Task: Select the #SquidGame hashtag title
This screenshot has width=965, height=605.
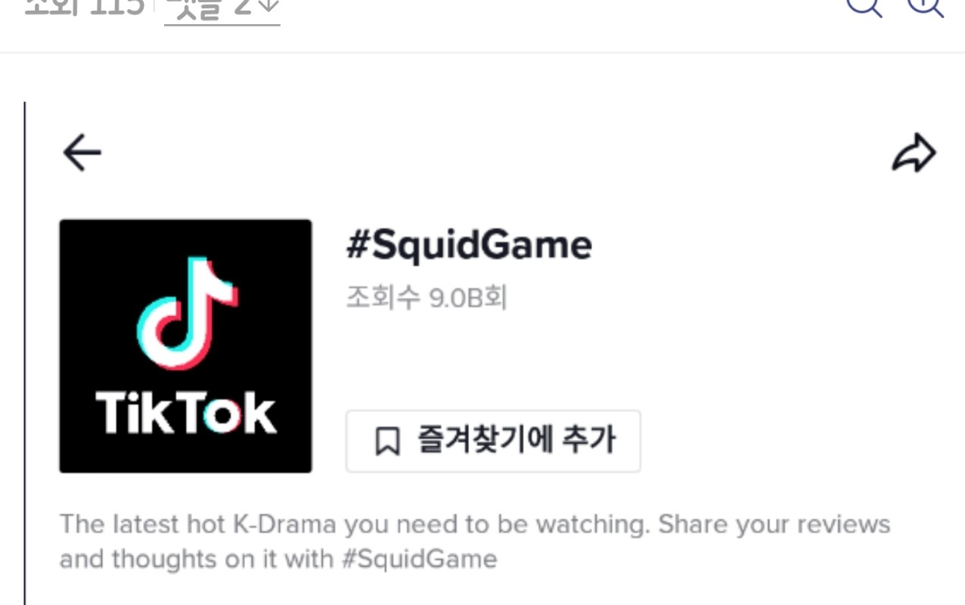Action: pyautogui.click(x=469, y=245)
